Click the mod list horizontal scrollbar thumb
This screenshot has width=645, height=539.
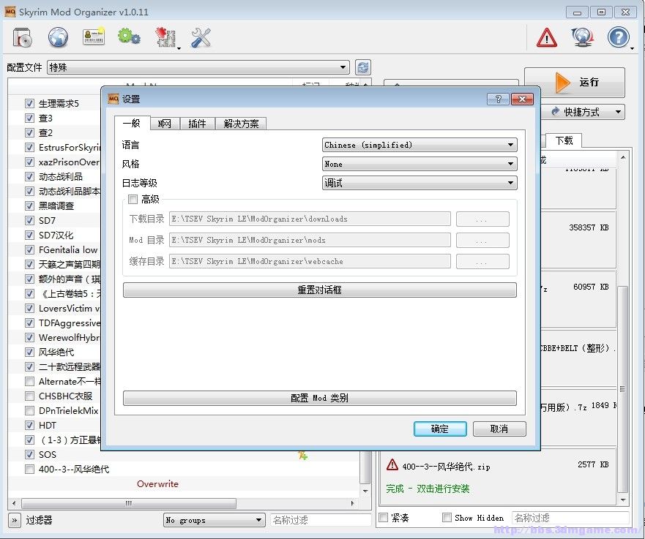(x=129, y=503)
